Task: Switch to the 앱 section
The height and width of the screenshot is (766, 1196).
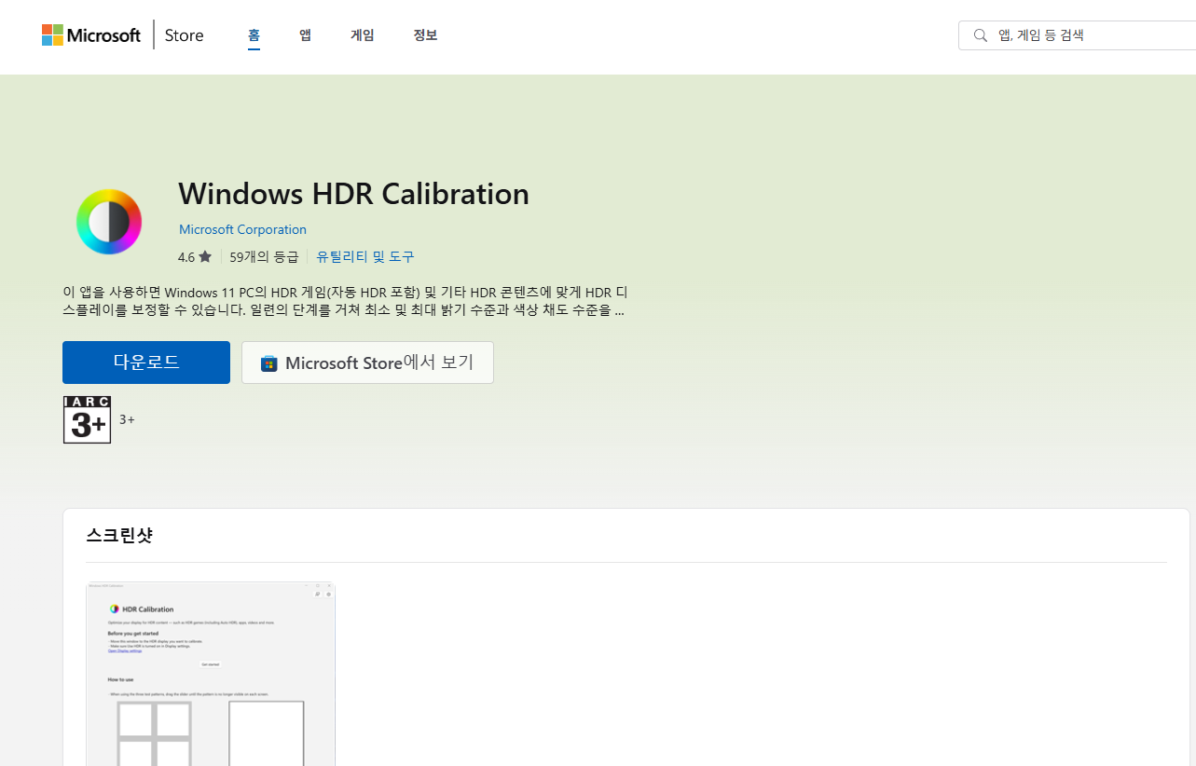Action: (x=305, y=34)
